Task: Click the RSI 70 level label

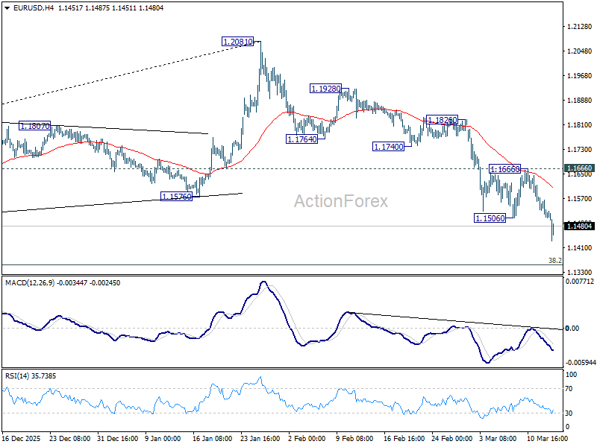Action: click(x=569, y=389)
